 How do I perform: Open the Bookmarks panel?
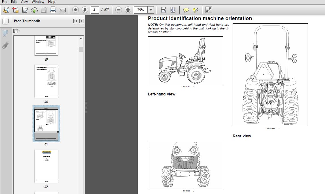coord(5,33)
